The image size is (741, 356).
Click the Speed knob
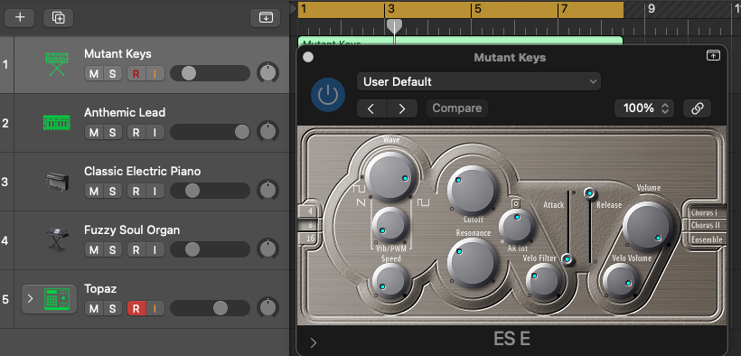pos(390,281)
